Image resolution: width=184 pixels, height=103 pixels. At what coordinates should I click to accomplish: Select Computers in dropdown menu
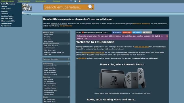pos(4,14)
